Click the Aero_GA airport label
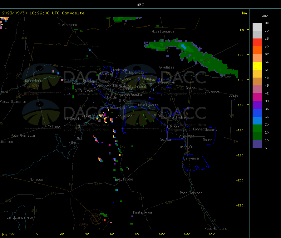The width and height of the screenshot is (281, 238). [187, 147]
